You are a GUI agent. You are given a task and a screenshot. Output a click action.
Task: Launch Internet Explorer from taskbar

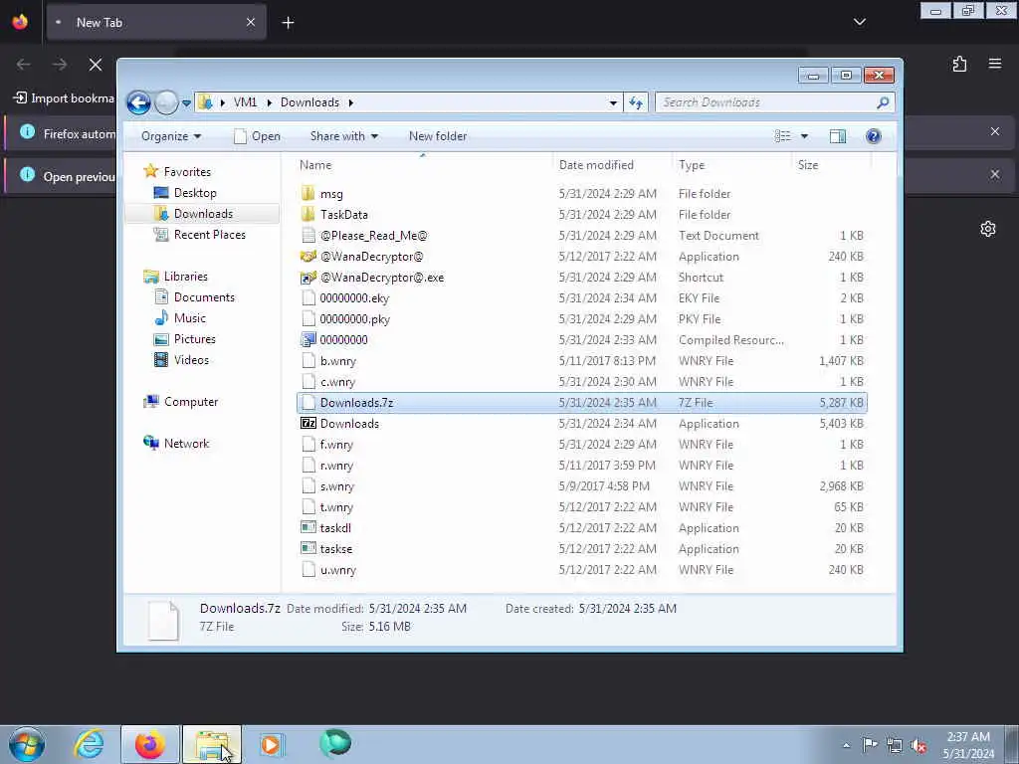pyautogui.click(x=90, y=744)
